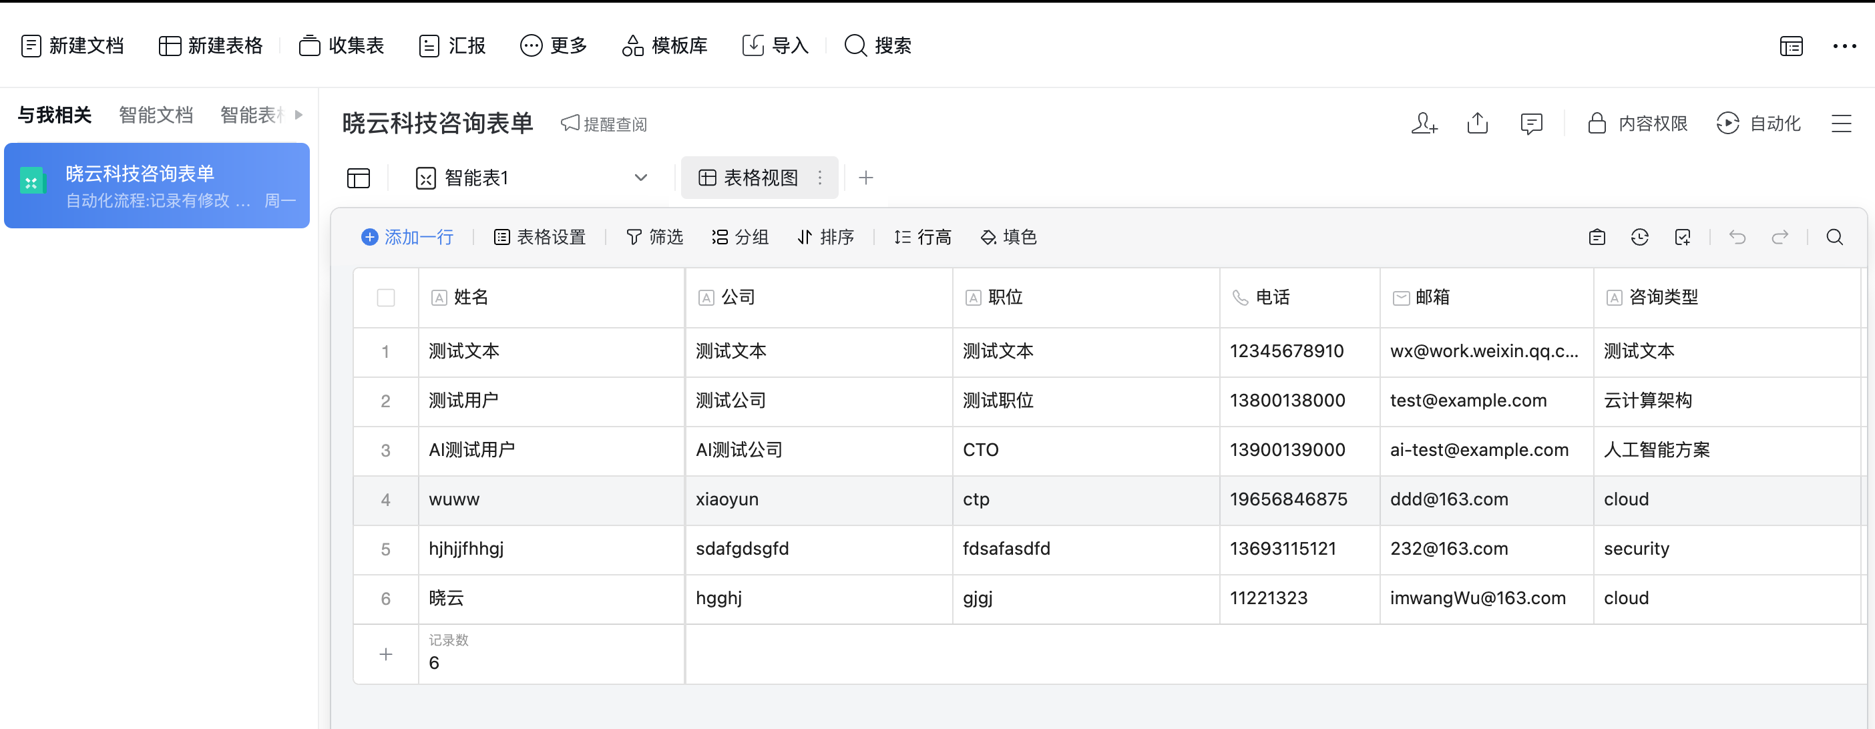Select the cell containing 人工智能方案
This screenshot has width=1875, height=729.
pyautogui.click(x=1727, y=451)
